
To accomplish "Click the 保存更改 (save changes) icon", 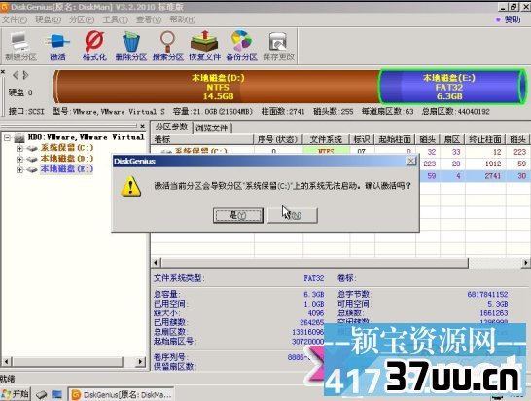I will click(x=278, y=46).
